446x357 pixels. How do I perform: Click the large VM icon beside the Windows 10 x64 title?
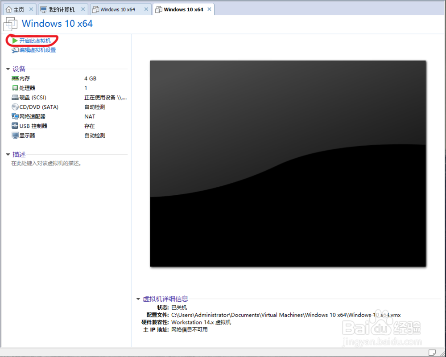[10, 24]
